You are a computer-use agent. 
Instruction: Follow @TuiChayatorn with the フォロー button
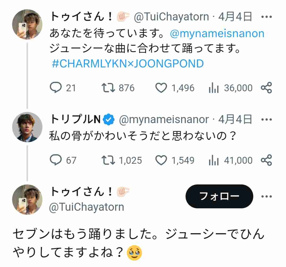[219, 196]
